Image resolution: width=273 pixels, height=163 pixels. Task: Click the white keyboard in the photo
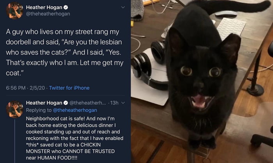[231, 28]
